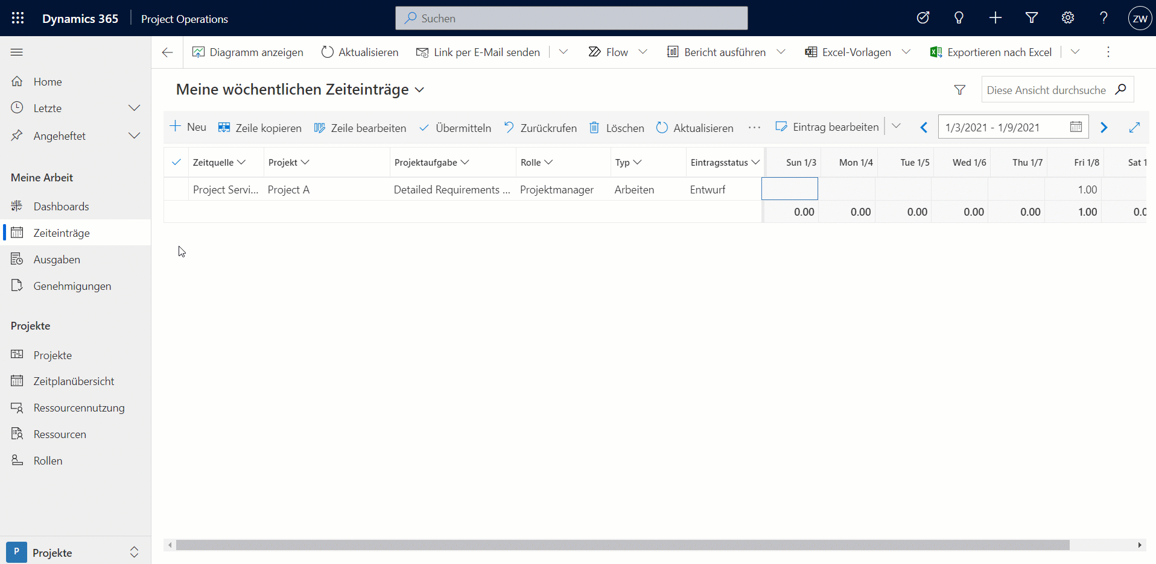Click the plus quick create icon

tap(996, 18)
